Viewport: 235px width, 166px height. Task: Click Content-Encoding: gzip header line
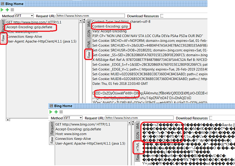pos(110,27)
